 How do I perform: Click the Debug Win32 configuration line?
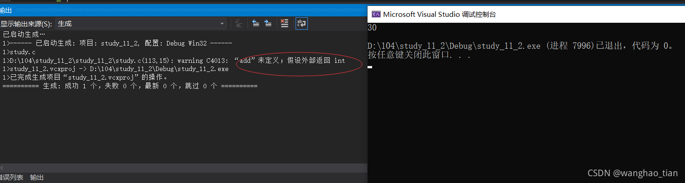tap(118, 43)
